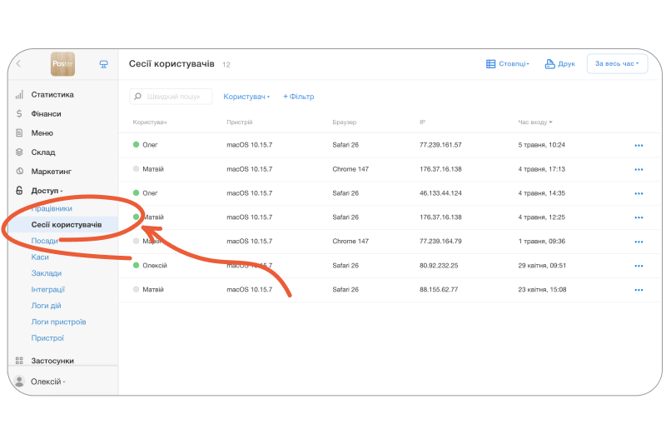This screenshot has width=666, height=444.
Task: Click IP address 88.155.62.77
Action: [439, 289]
